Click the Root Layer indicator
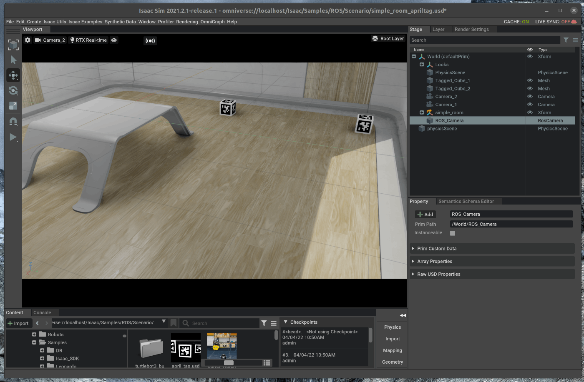 click(388, 38)
